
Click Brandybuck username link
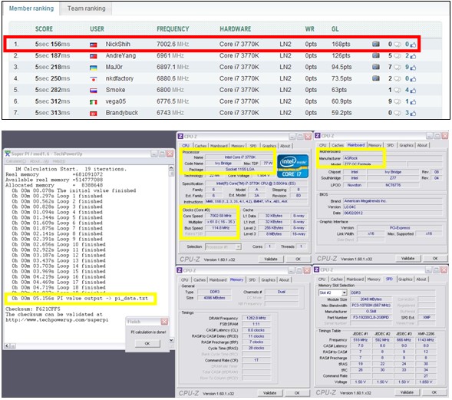point(122,113)
